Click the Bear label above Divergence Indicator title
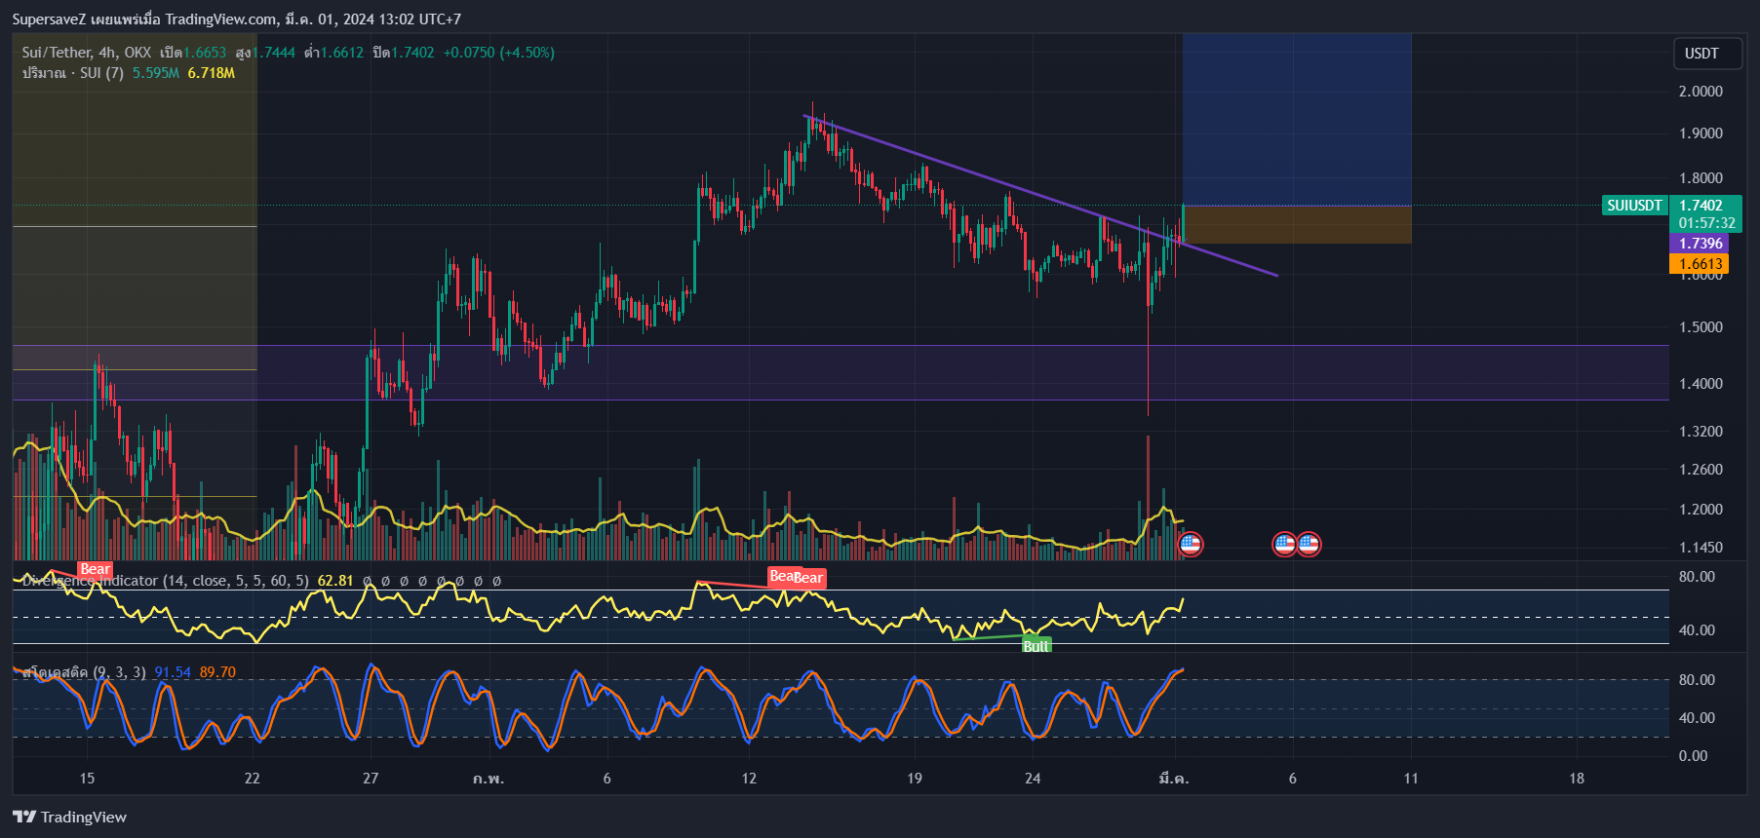Screen dimensions: 1760x838 pyautogui.click(x=95, y=569)
